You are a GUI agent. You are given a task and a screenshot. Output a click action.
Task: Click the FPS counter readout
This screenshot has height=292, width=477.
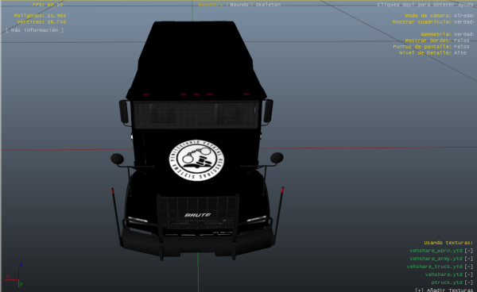point(48,5)
